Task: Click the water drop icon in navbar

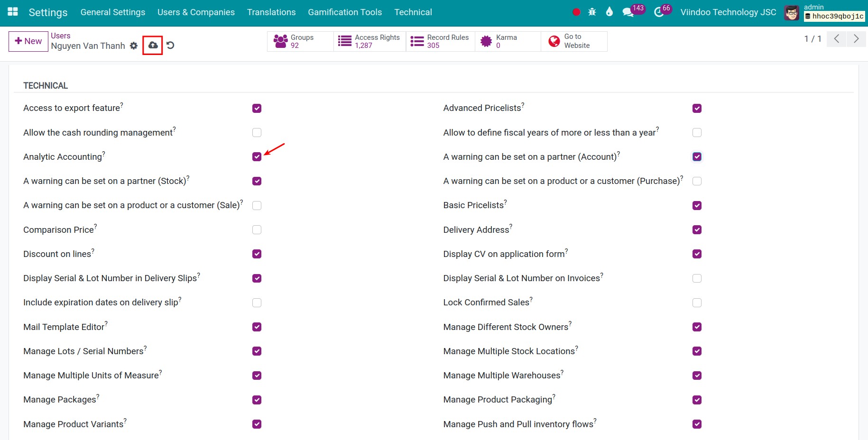Action: 609,12
